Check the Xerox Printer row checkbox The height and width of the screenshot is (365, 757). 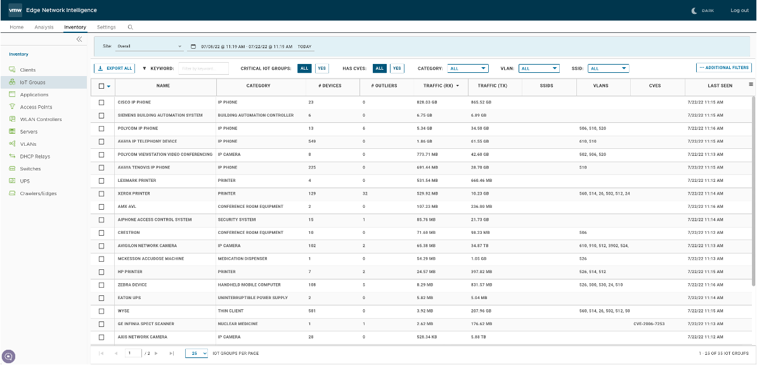pyautogui.click(x=101, y=193)
